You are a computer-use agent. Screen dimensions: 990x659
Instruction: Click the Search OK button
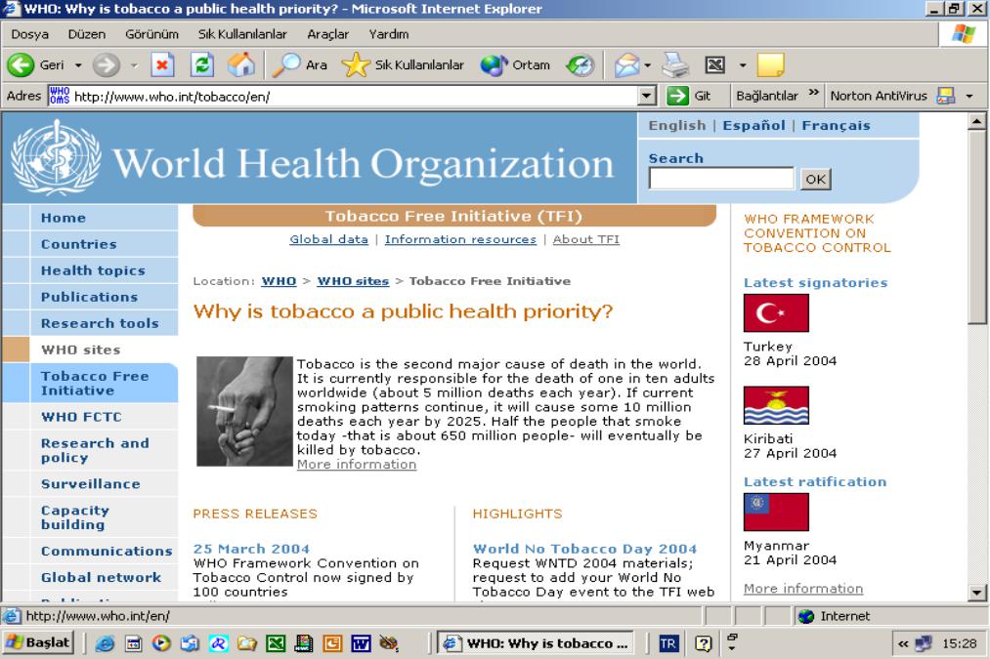point(815,179)
